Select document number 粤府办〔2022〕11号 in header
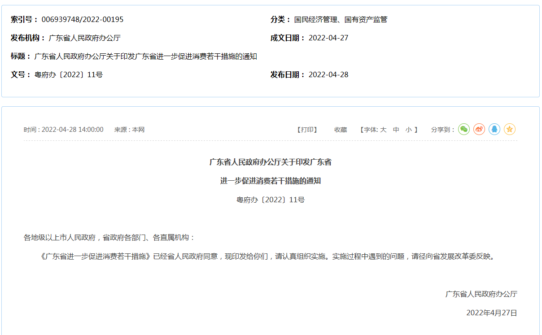 [69, 74]
